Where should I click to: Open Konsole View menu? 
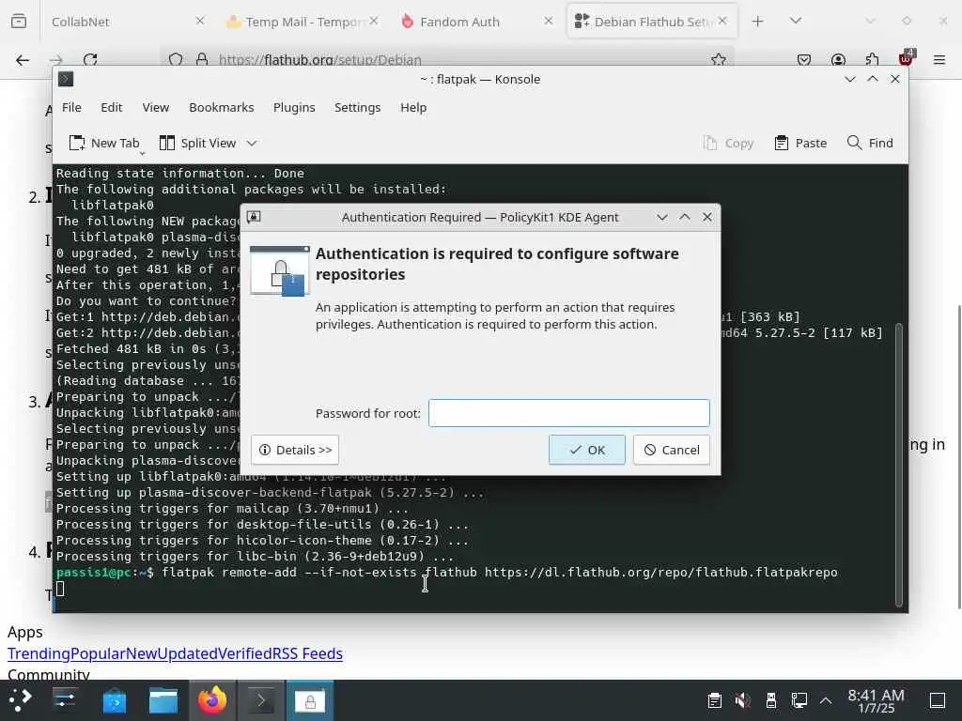(155, 107)
